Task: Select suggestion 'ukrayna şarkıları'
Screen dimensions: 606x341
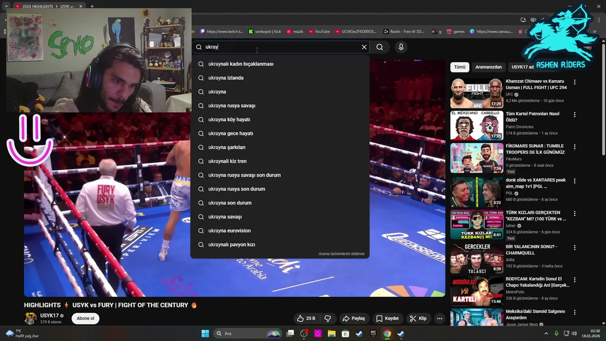Action: (x=280, y=147)
